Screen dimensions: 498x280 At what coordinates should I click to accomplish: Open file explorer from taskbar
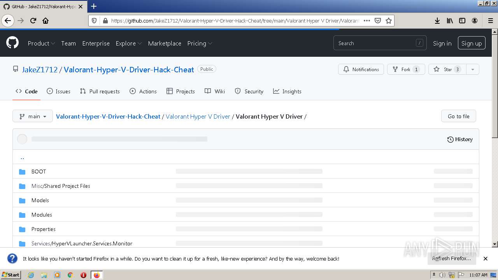coord(44,275)
